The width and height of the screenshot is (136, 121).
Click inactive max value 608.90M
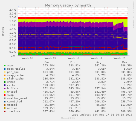pos(126,111)
